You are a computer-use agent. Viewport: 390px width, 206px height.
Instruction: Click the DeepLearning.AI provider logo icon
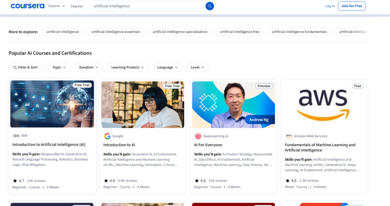point(198,136)
